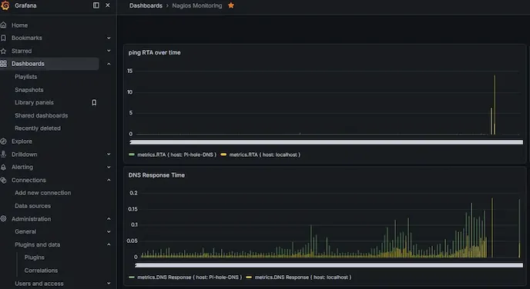Go to Snapshots

pyautogui.click(x=29, y=90)
